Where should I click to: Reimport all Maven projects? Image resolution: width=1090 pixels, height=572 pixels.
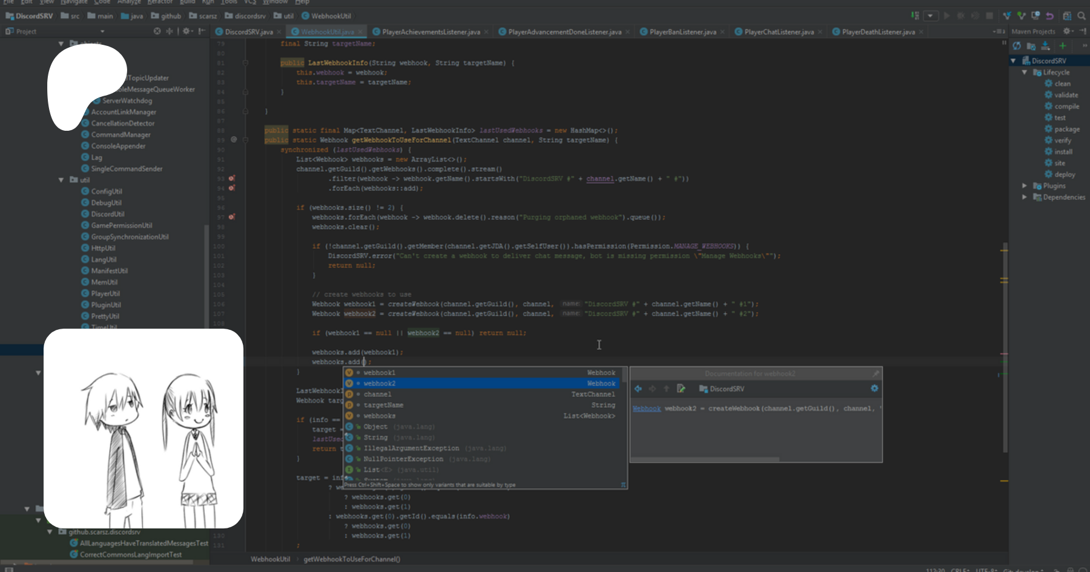coord(1017,46)
